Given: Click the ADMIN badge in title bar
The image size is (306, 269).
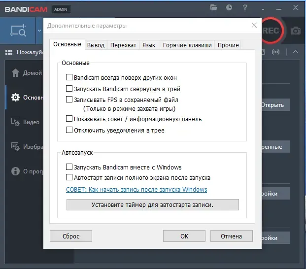Looking at the screenshot, I should [61, 9].
